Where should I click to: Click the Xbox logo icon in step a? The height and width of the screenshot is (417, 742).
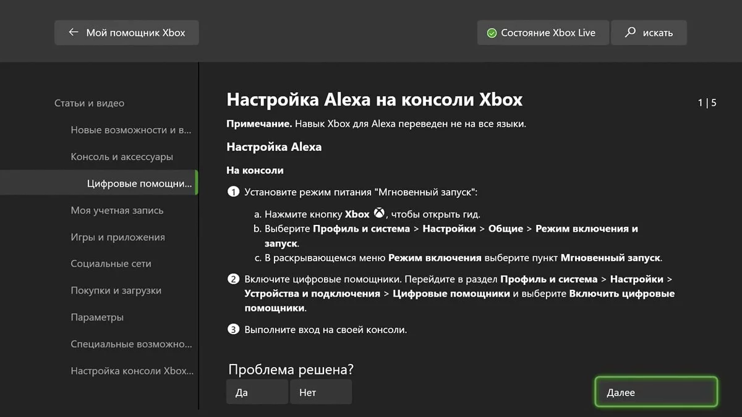tap(379, 214)
